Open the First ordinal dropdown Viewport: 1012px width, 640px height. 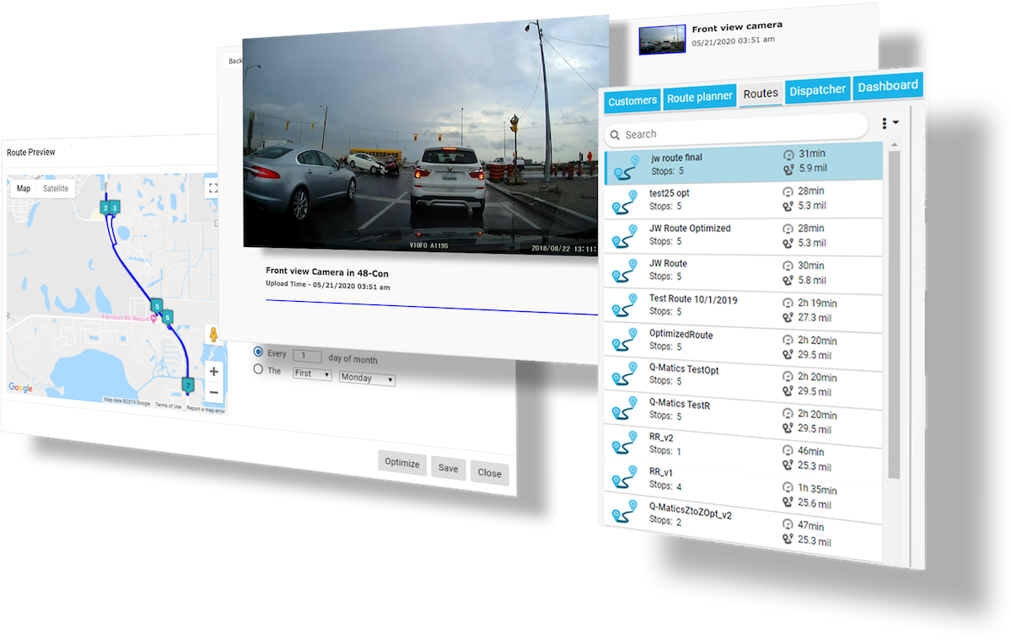pos(312,374)
